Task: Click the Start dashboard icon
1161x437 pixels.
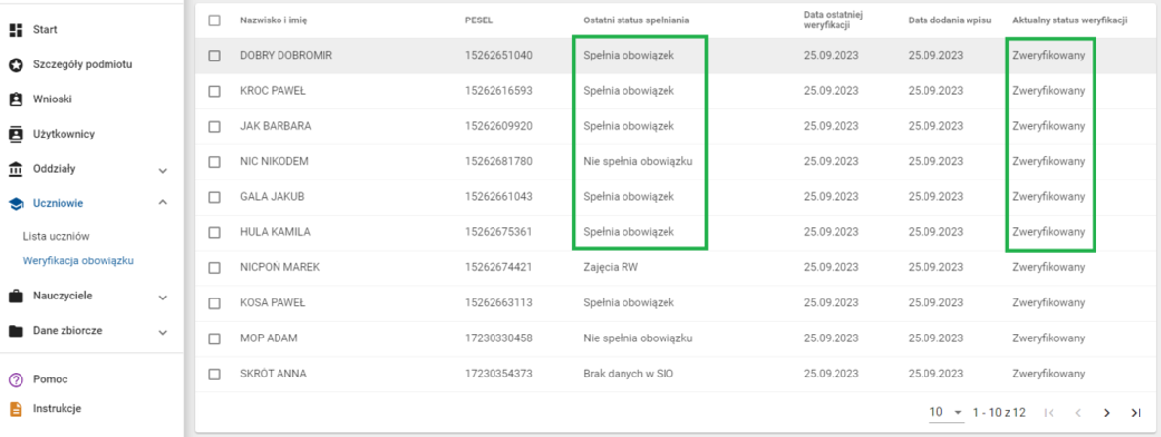Action: pyautogui.click(x=16, y=30)
